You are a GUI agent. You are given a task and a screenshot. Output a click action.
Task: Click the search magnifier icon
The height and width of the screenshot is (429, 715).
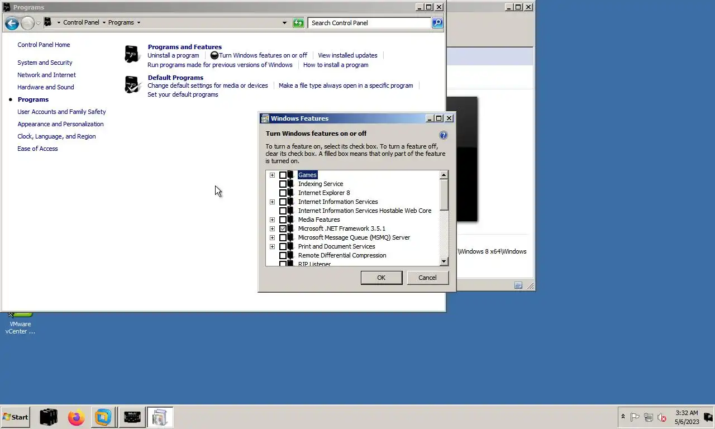pyautogui.click(x=437, y=23)
